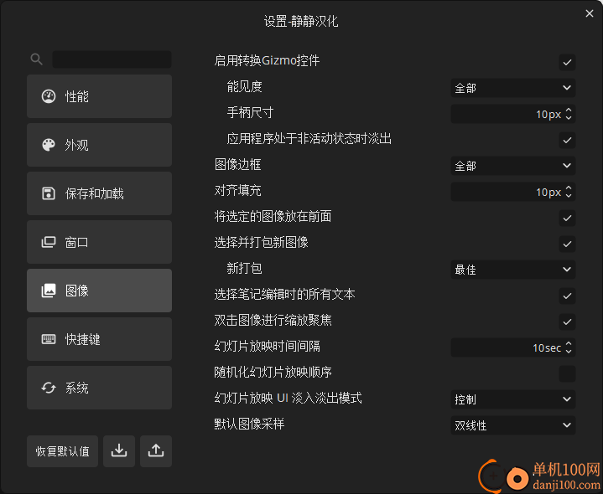
Task: Close the settings dialog
Action: click(589, 13)
